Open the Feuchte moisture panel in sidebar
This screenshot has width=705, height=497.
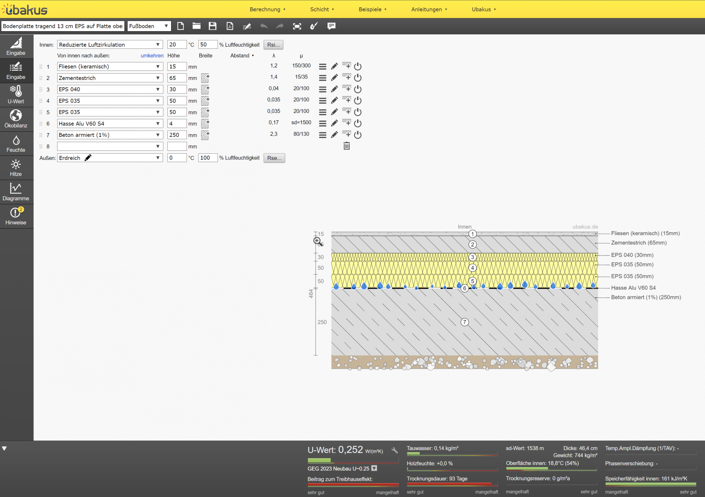point(16,144)
